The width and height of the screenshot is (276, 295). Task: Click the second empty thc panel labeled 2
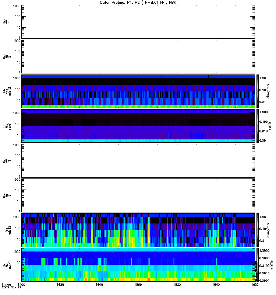click(x=138, y=195)
